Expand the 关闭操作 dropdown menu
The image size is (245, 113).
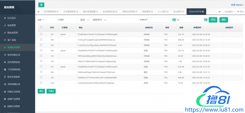[229, 12]
